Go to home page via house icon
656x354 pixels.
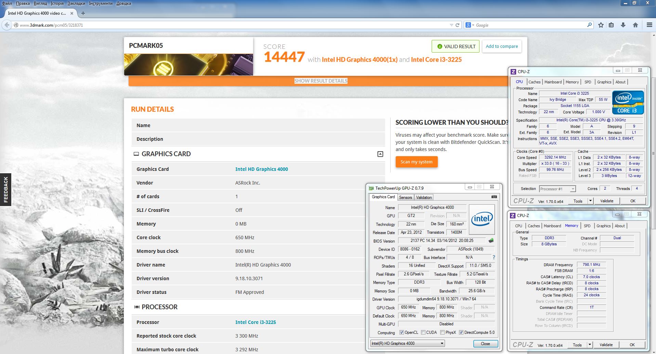point(635,25)
